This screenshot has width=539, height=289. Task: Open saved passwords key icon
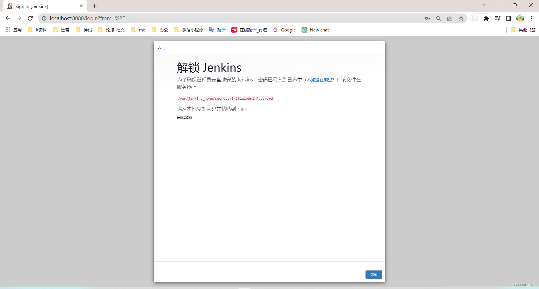click(x=427, y=18)
